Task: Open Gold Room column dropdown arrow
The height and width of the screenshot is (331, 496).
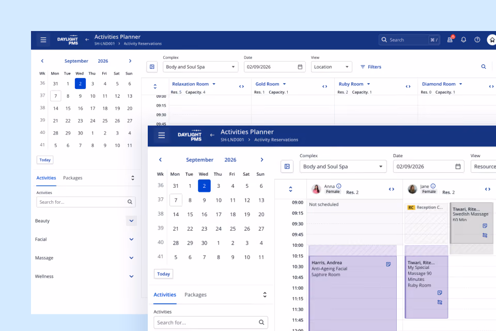Action: pos(284,84)
